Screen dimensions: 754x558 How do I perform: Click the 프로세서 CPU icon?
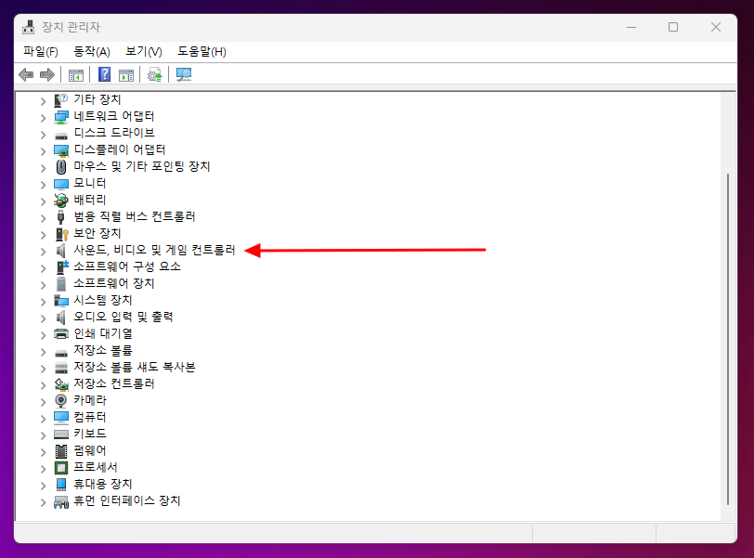[61, 468]
